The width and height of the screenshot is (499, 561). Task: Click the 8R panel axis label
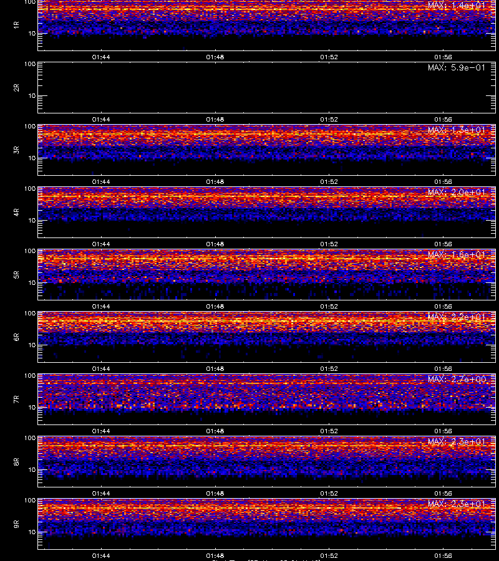(x=16, y=461)
